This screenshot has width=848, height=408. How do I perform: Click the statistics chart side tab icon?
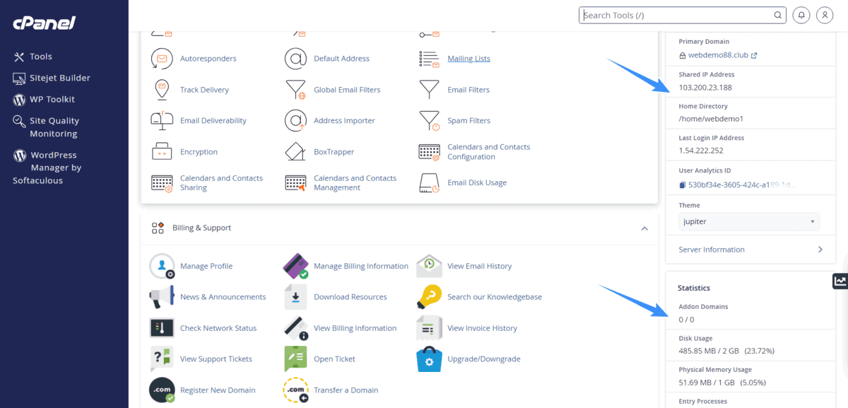(840, 281)
